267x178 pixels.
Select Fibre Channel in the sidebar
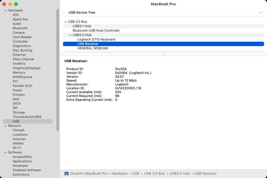click(23, 59)
